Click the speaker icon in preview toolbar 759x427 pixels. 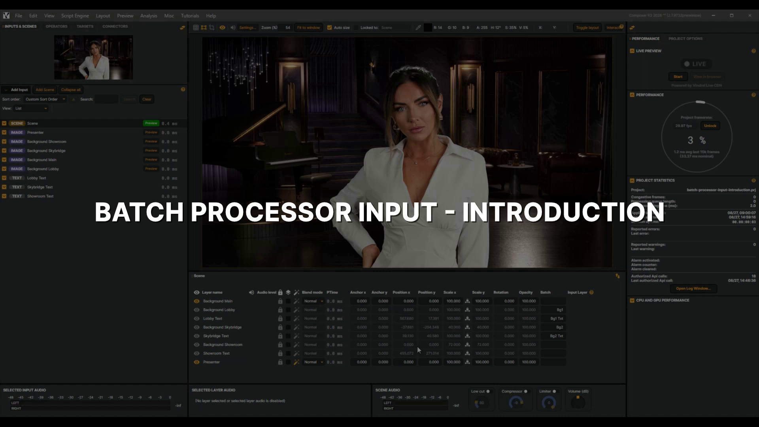pos(233,28)
